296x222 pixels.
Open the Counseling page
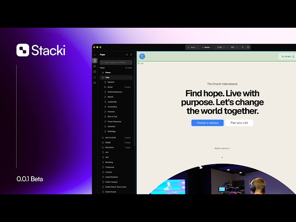117,107
